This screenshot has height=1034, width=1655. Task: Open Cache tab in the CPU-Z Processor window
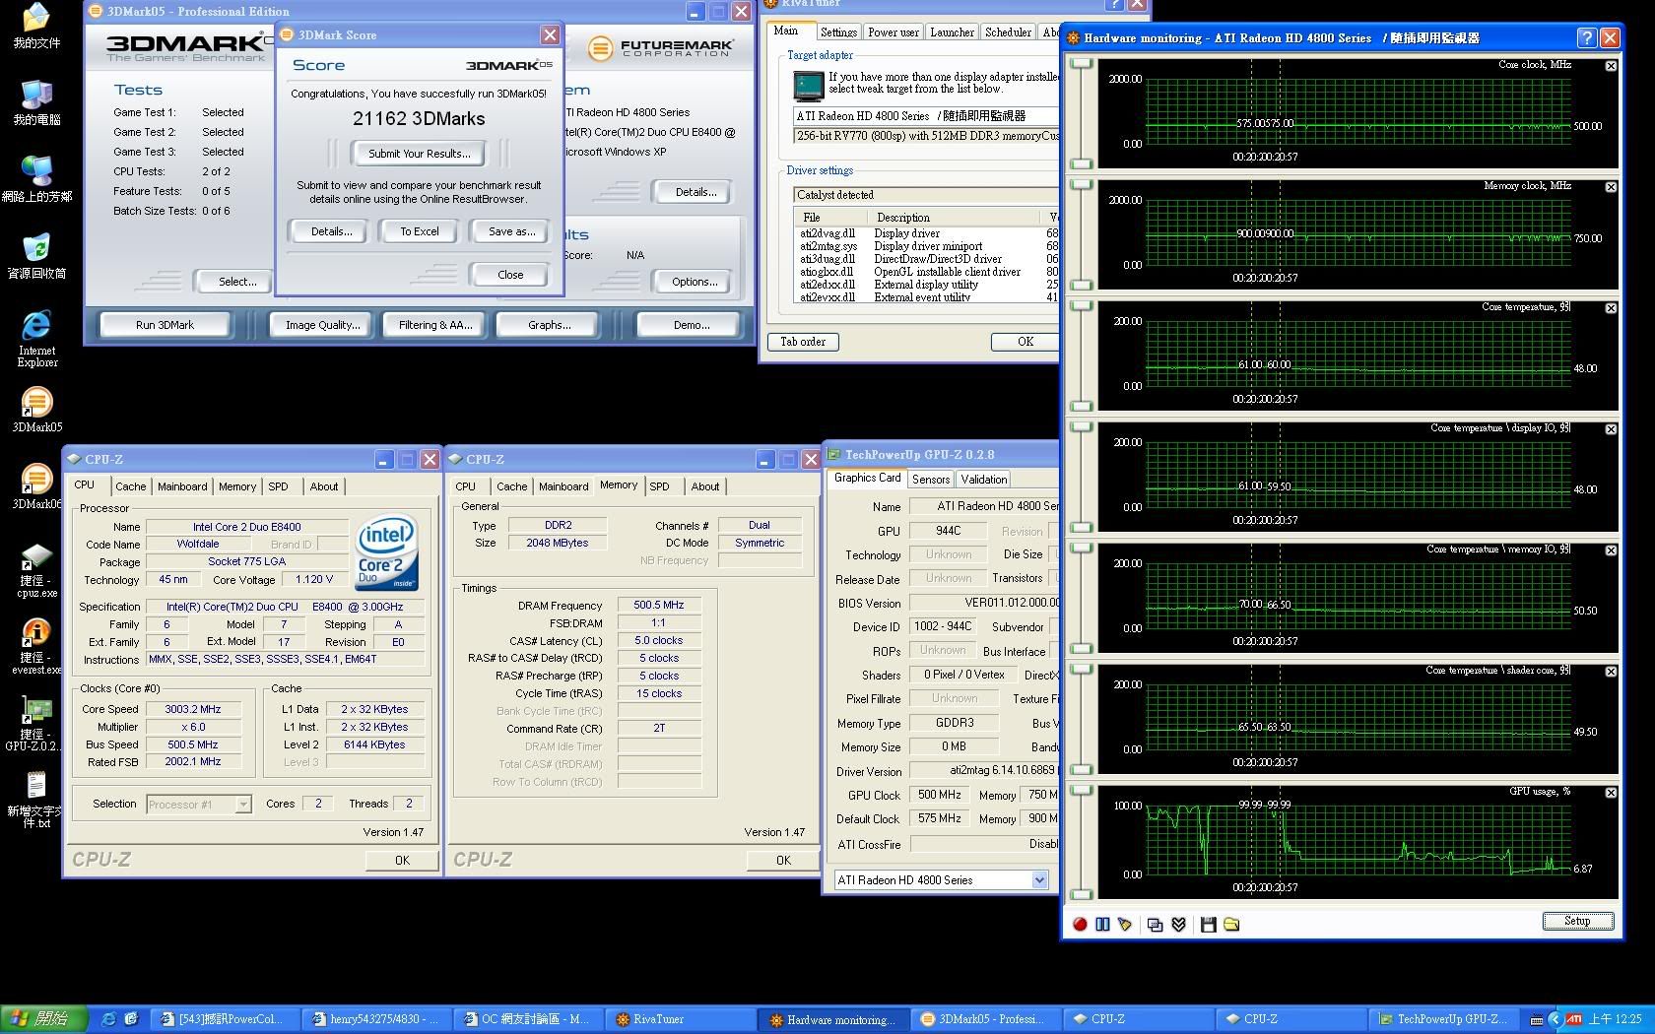click(x=131, y=486)
